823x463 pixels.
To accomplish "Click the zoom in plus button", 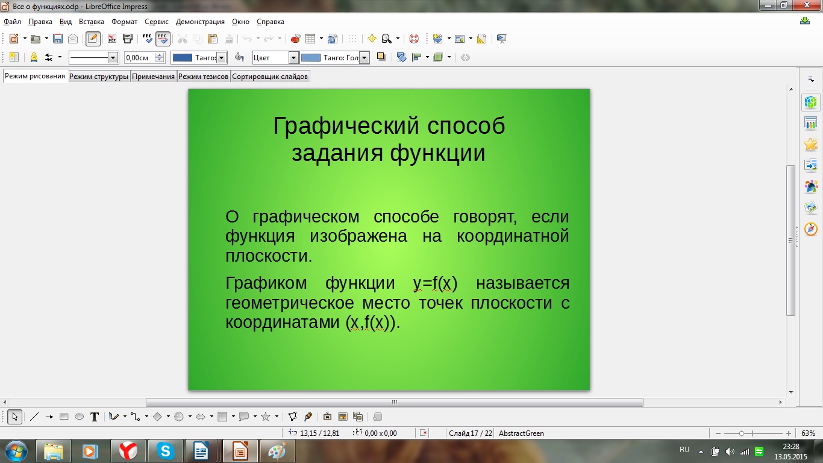I will coord(789,433).
